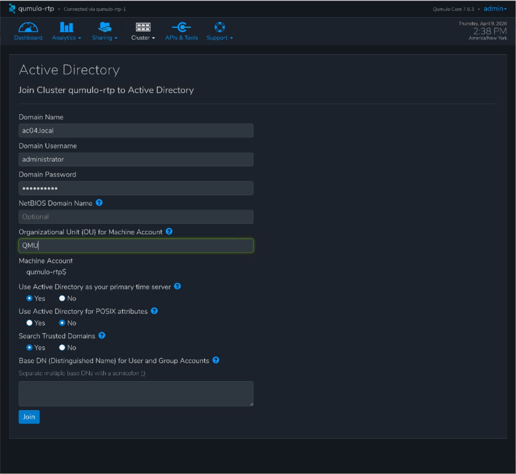Click the Base DN textarea resize handle
The image size is (516, 474).
(x=251, y=404)
